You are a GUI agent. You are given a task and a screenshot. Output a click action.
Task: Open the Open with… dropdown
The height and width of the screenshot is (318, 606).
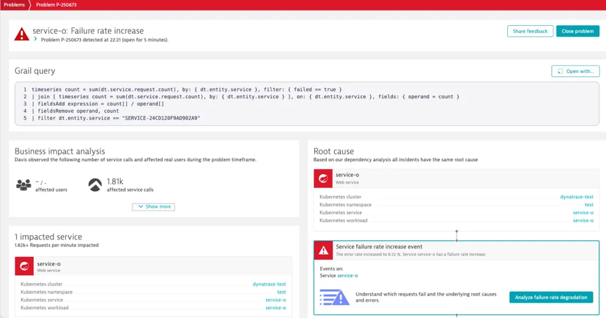[x=575, y=71]
